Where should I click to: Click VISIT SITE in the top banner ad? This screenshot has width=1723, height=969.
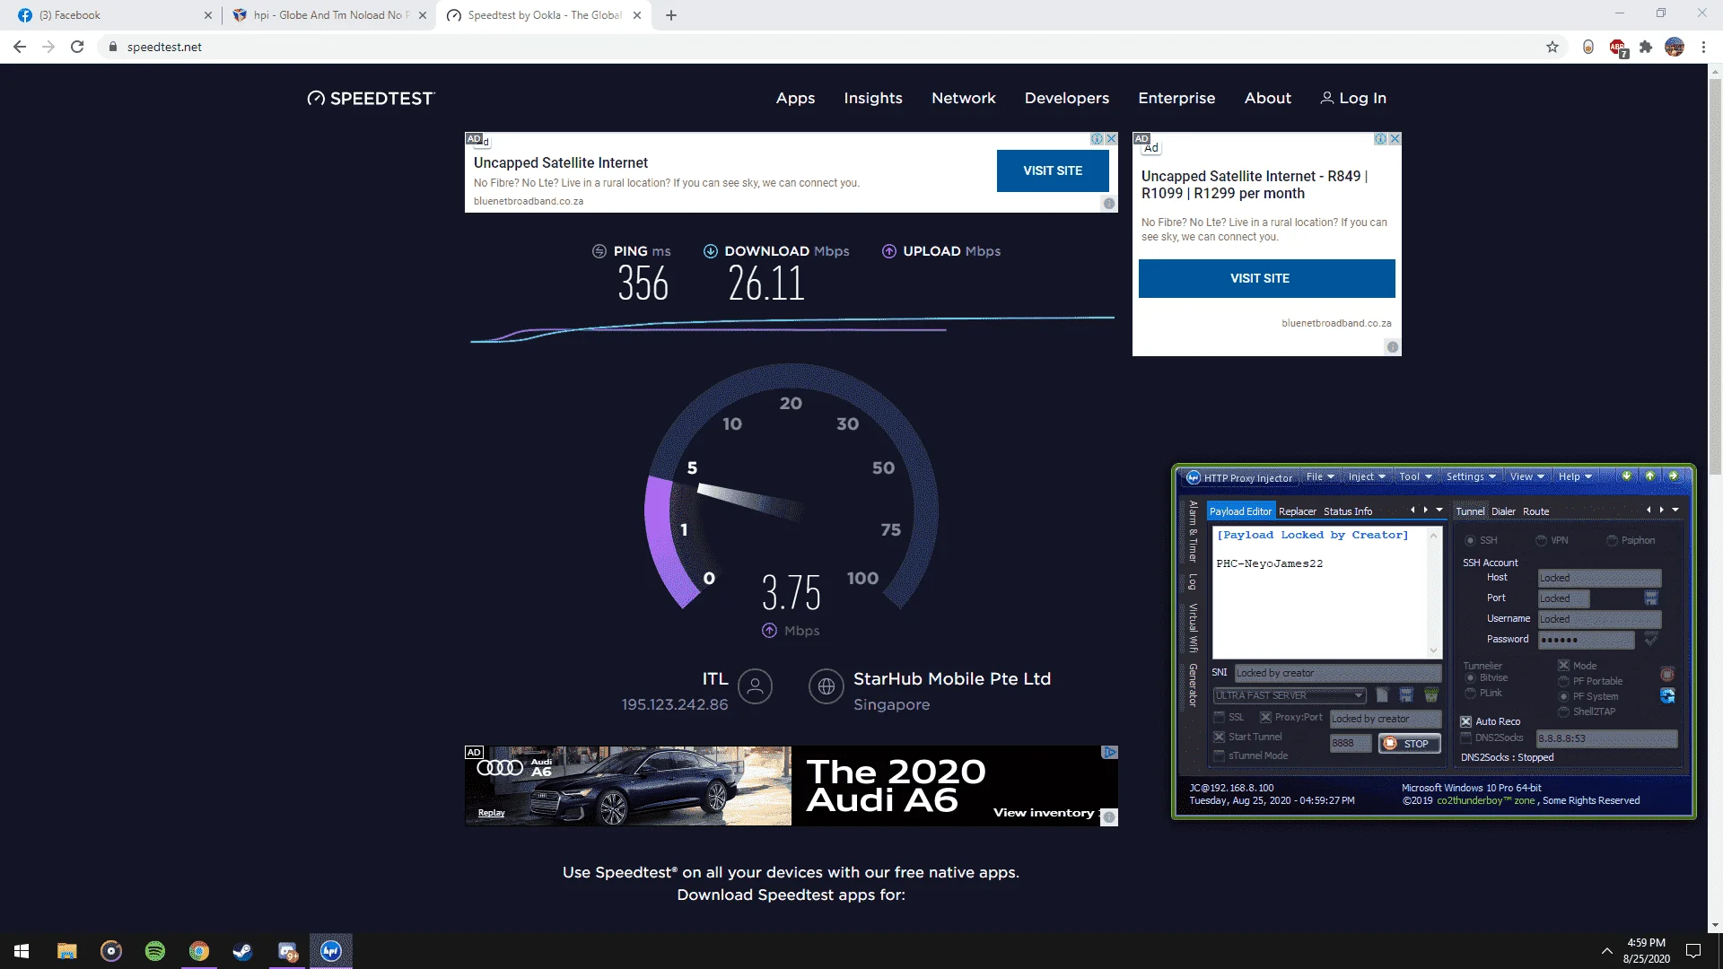pos(1053,170)
